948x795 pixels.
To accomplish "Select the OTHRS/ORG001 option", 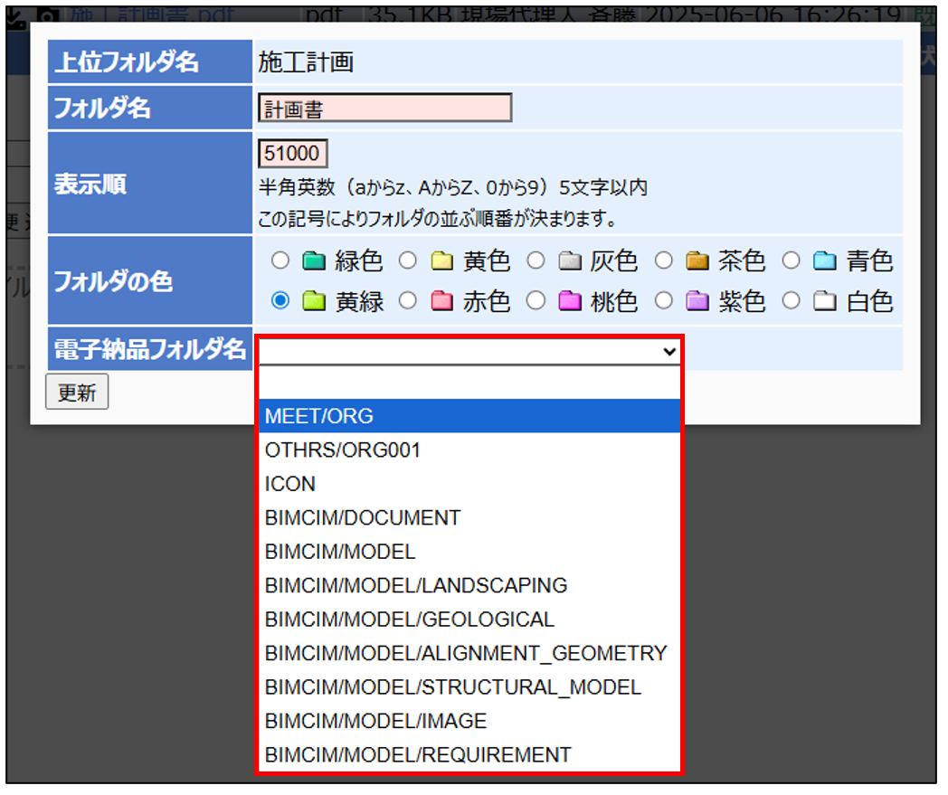I will point(469,450).
